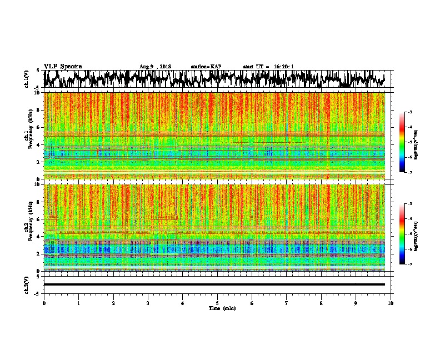Click tick label '8' on the Time axis
The width and height of the screenshot is (440, 340).
pyautogui.click(x=321, y=303)
